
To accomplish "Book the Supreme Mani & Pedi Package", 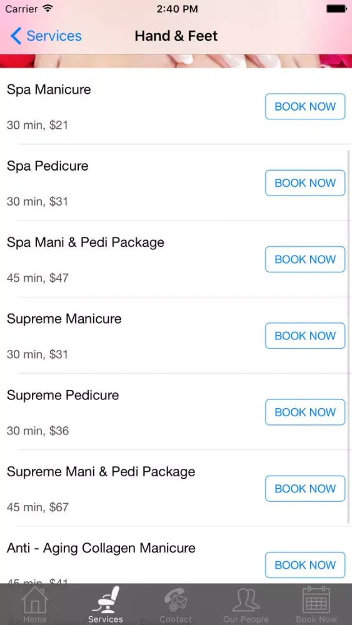I will coord(305,489).
